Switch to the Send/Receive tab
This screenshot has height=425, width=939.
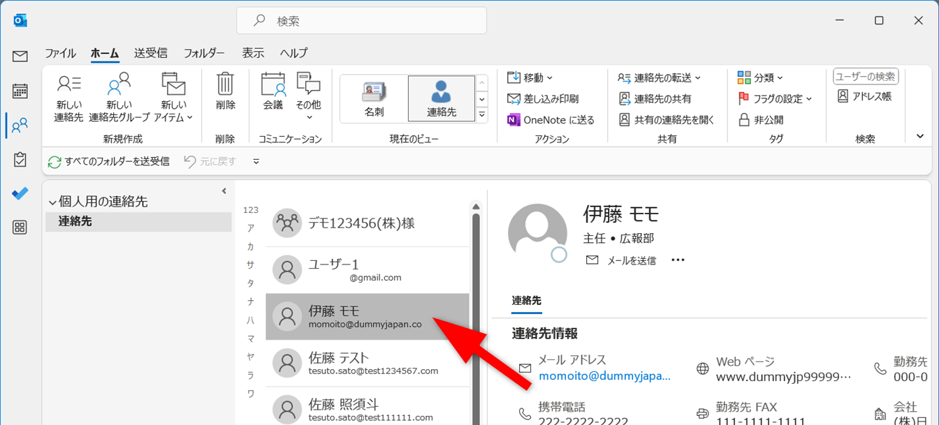(x=150, y=53)
